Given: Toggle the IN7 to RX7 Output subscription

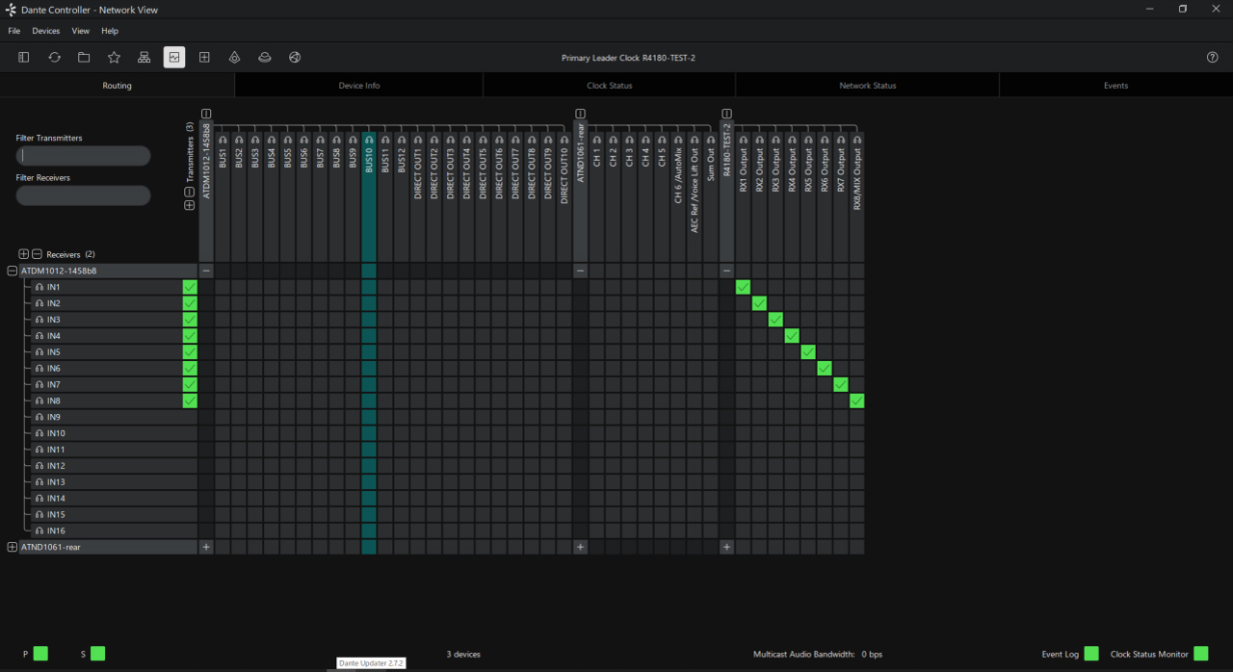Looking at the screenshot, I should [x=841, y=384].
